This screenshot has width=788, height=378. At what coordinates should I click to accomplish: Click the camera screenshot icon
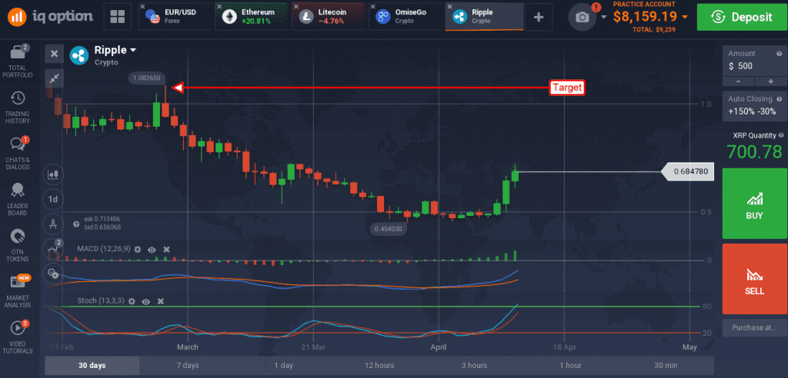coord(582,18)
